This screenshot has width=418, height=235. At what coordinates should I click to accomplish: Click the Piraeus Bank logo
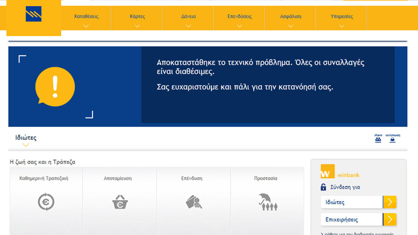pyautogui.click(x=34, y=15)
